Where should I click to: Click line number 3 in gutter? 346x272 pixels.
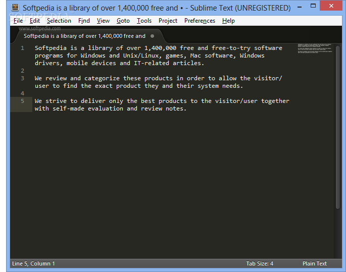click(22, 78)
